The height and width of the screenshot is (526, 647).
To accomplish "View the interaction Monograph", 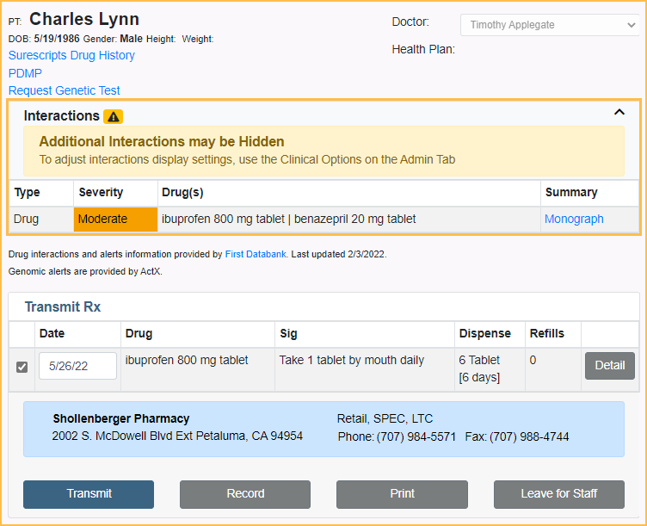I will coord(574,219).
